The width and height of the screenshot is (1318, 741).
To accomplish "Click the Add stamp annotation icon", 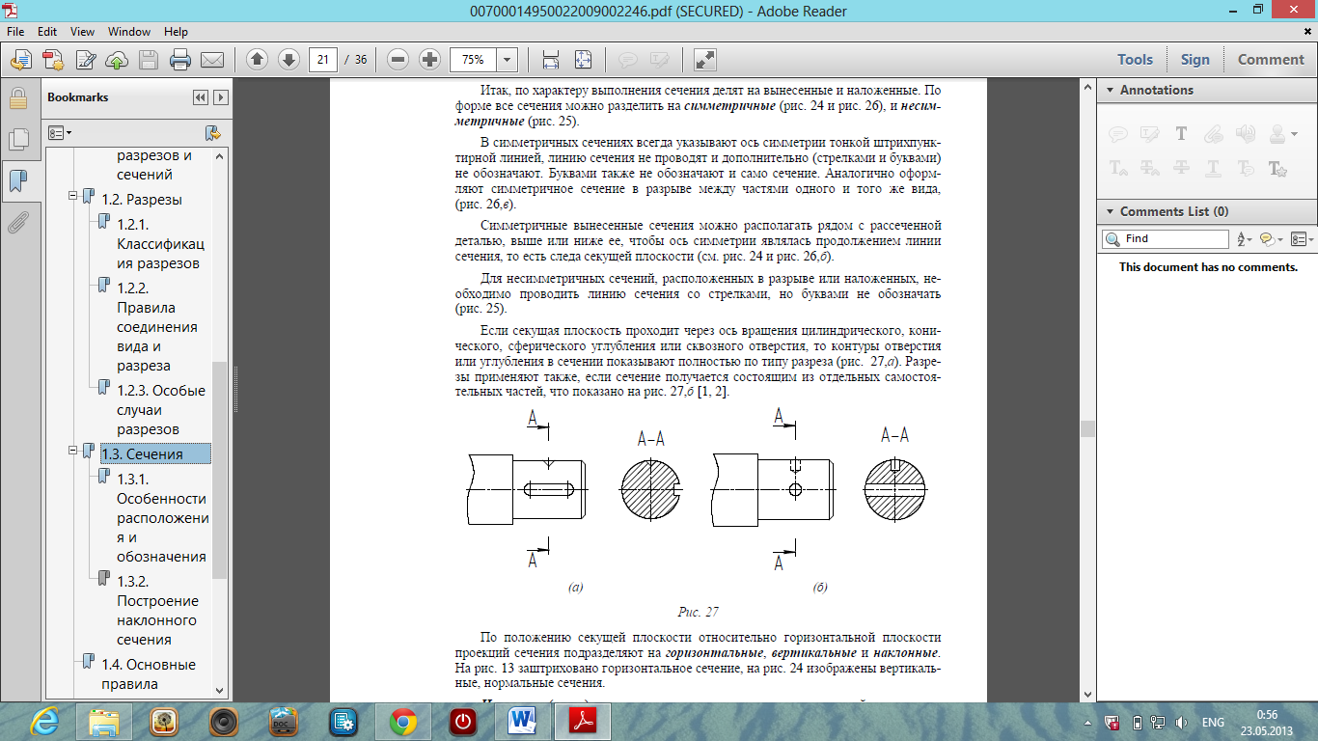I will (1277, 134).
